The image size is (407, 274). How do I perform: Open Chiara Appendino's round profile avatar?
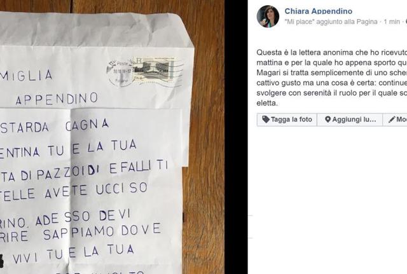268,16
